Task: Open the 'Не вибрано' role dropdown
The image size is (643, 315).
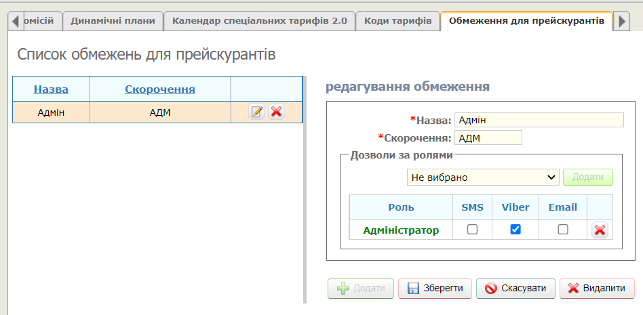Action: coord(483,177)
